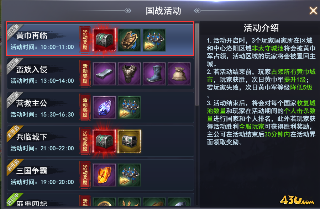Select the orange amber gem in 三国争霸
320x209 pixels.
coord(104,175)
